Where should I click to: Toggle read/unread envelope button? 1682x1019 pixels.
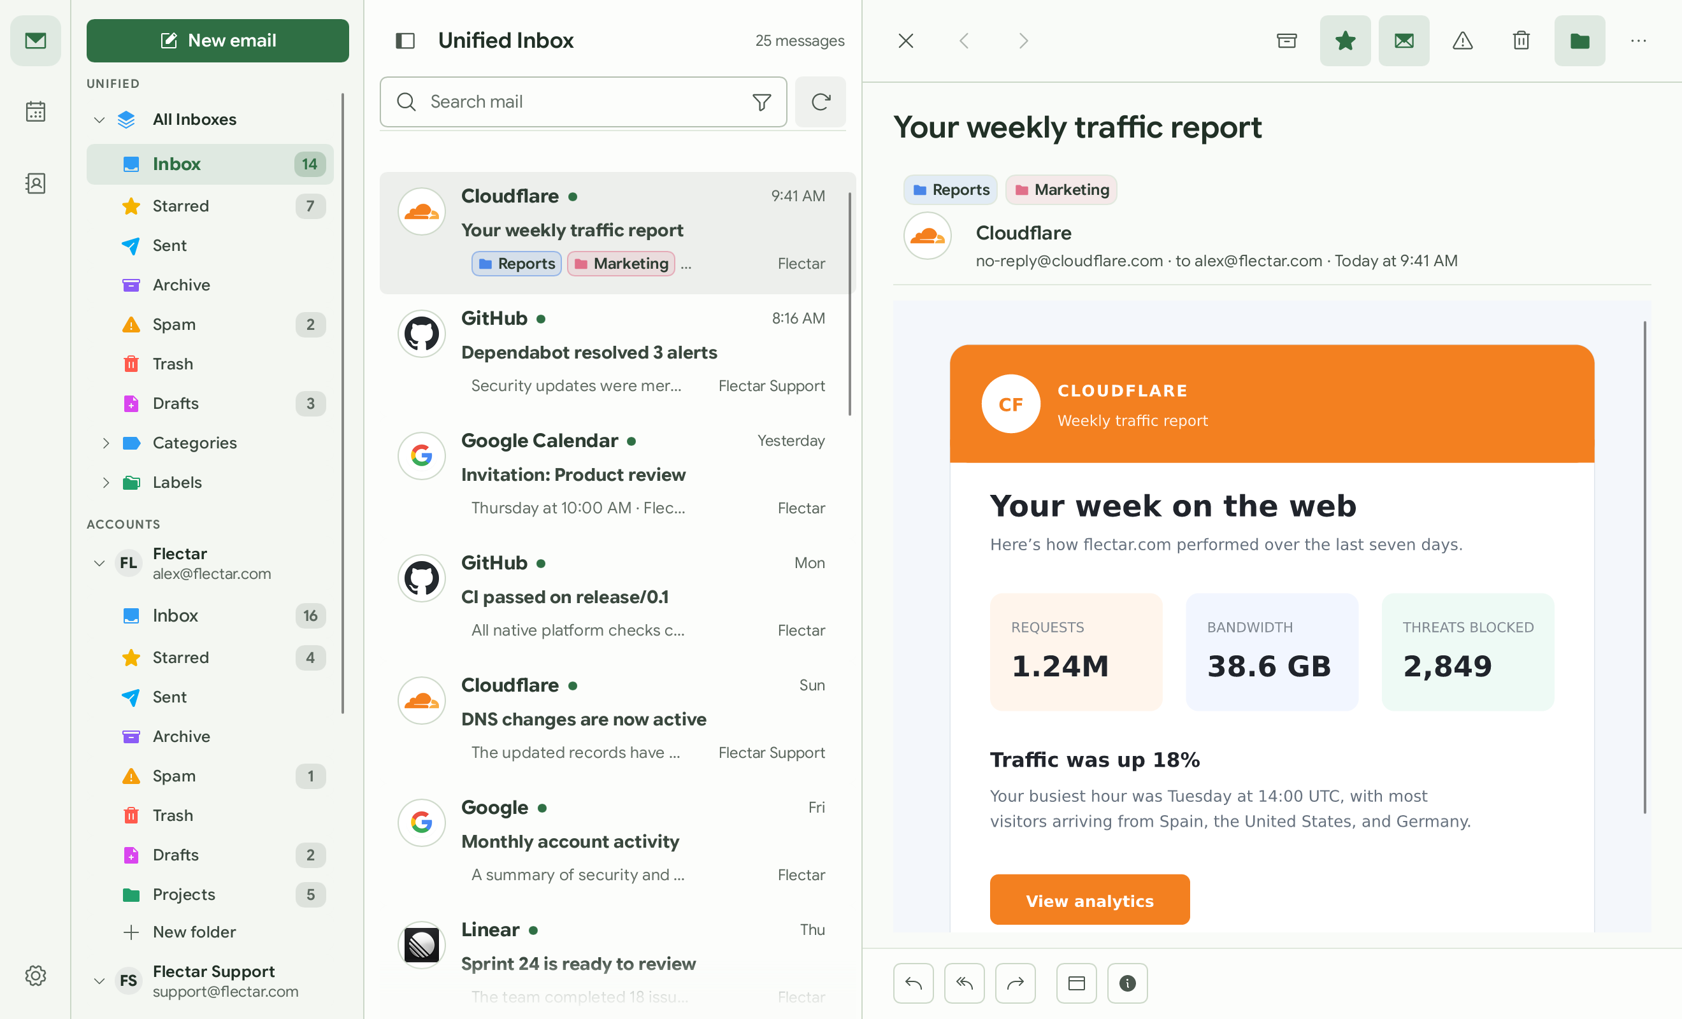[x=1404, y=41]
